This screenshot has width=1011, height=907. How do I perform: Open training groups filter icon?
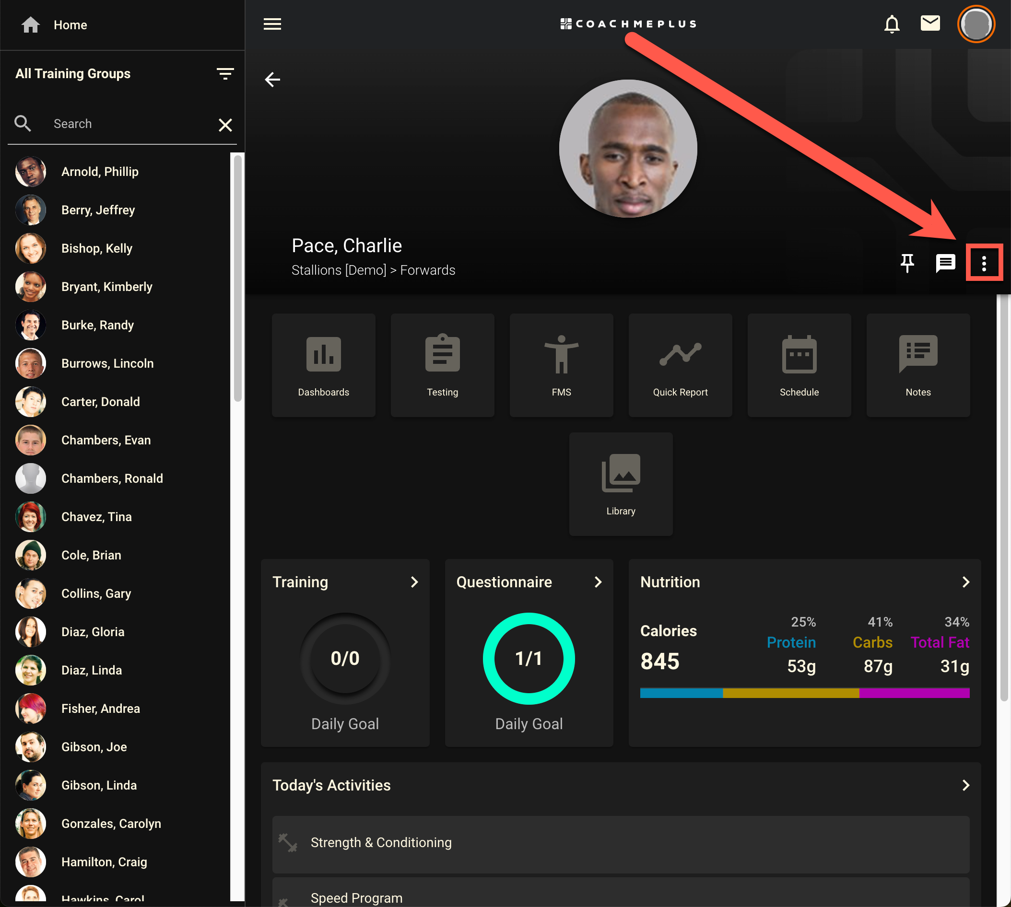pos(225,74)
